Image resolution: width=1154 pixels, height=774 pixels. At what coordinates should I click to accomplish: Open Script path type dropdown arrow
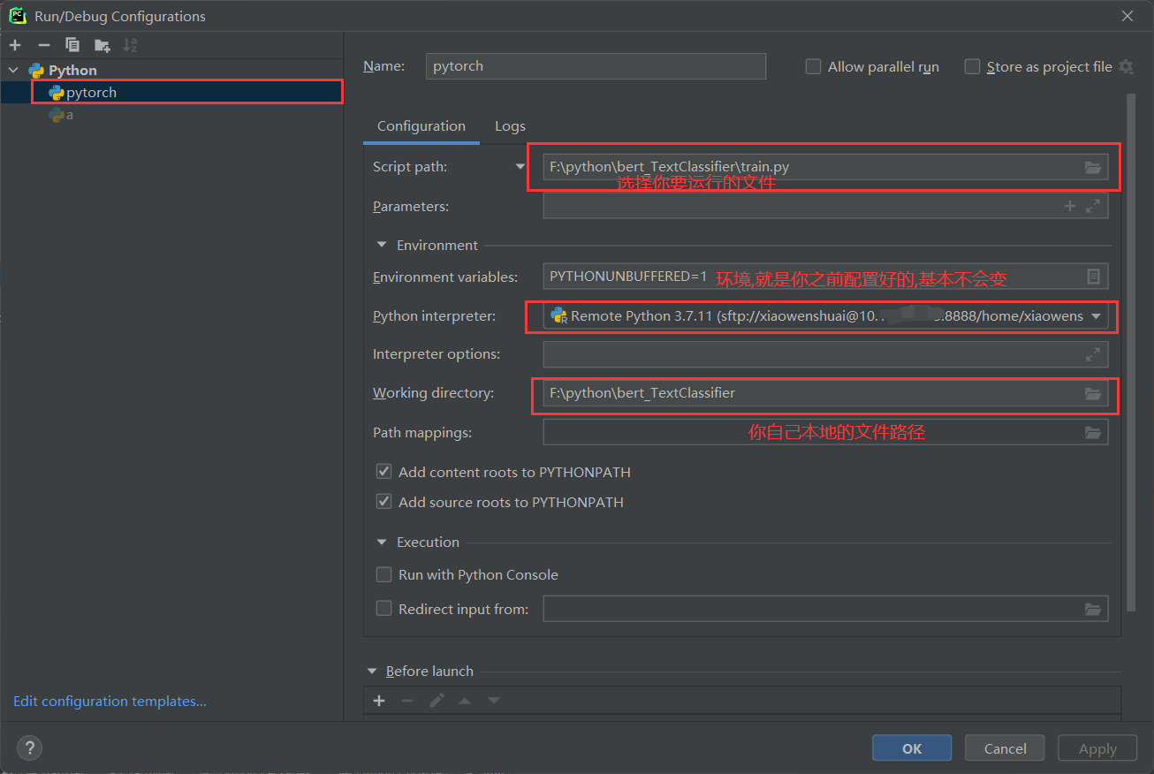point(520,166)
